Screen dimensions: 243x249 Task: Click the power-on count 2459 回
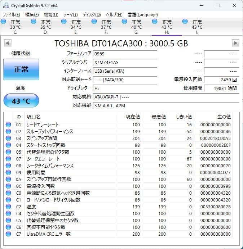click(x=221, y=80)
